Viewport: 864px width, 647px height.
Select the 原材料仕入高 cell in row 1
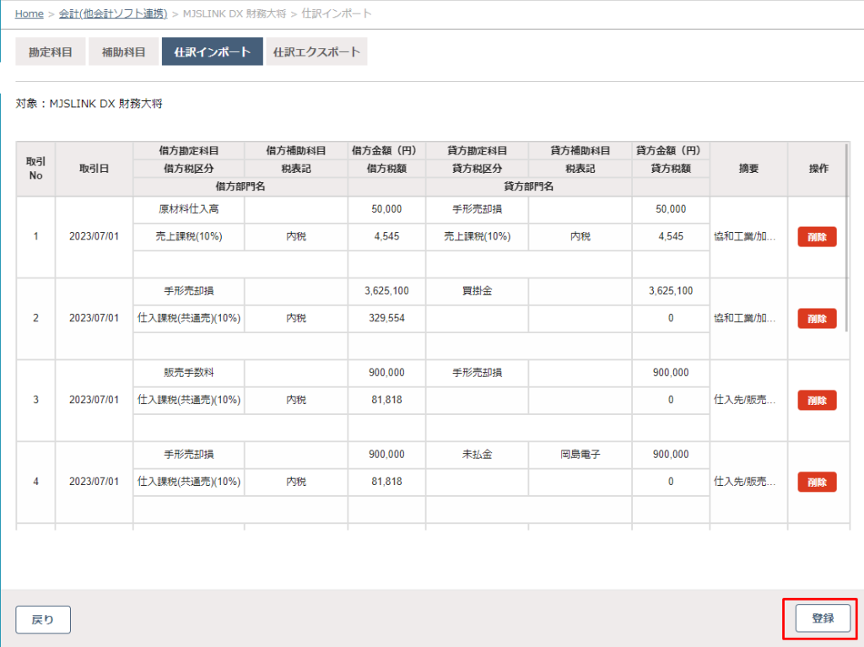tap(188, 209)
